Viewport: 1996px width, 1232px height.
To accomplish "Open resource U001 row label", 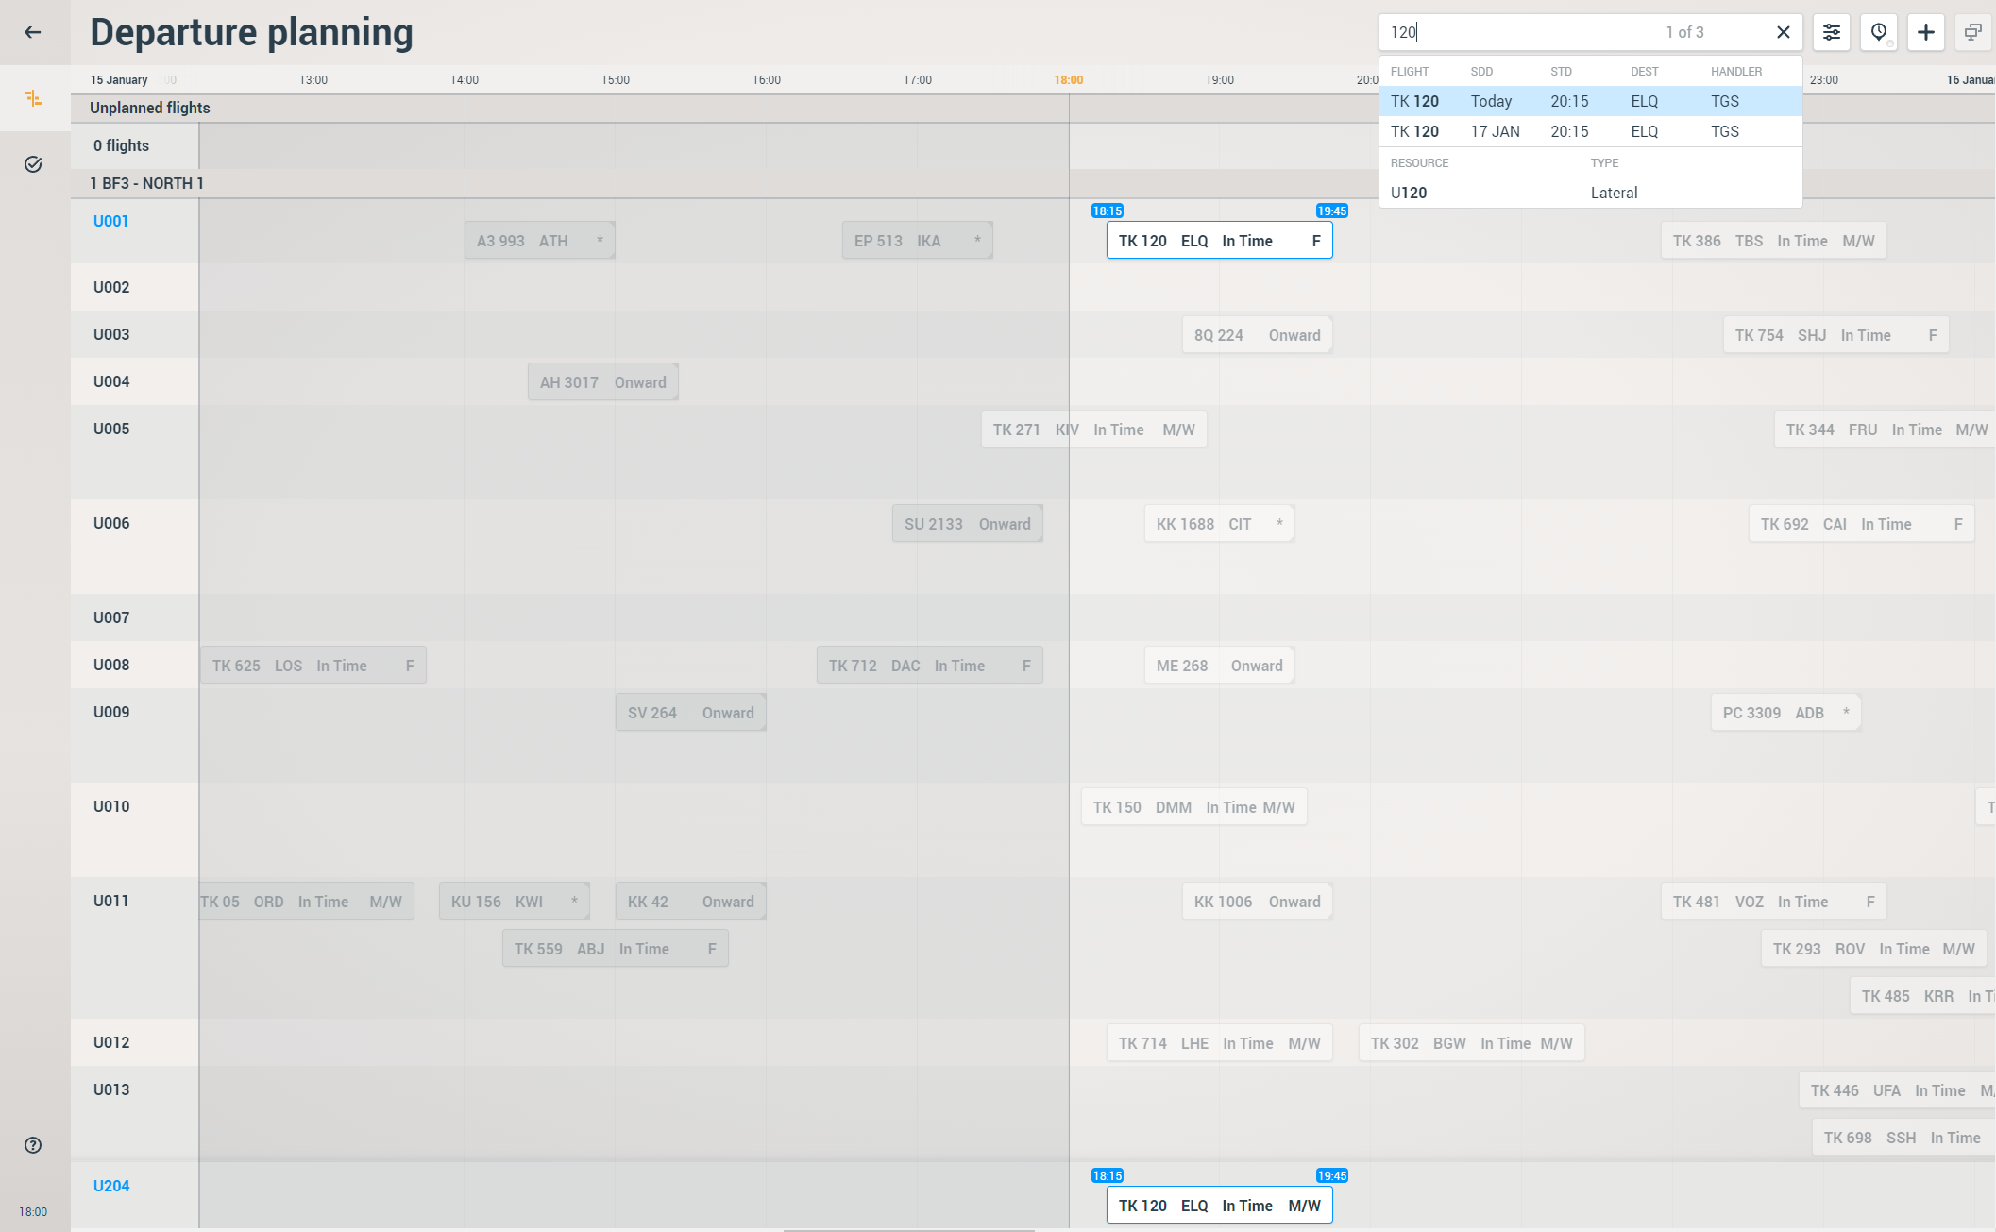I will [110, 221].
